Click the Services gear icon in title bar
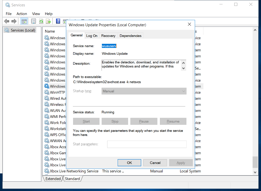Viewport: 261px width, 191px height. click(7, 5)
